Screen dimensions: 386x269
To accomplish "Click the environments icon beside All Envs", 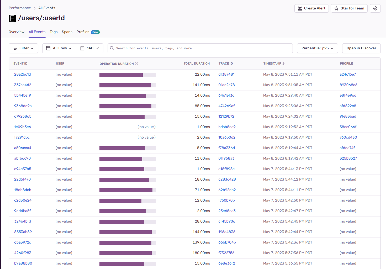I will (x=48, y=48).
